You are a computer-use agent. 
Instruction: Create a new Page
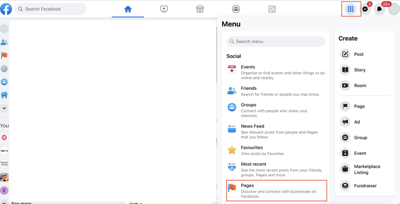coord(365,106)
